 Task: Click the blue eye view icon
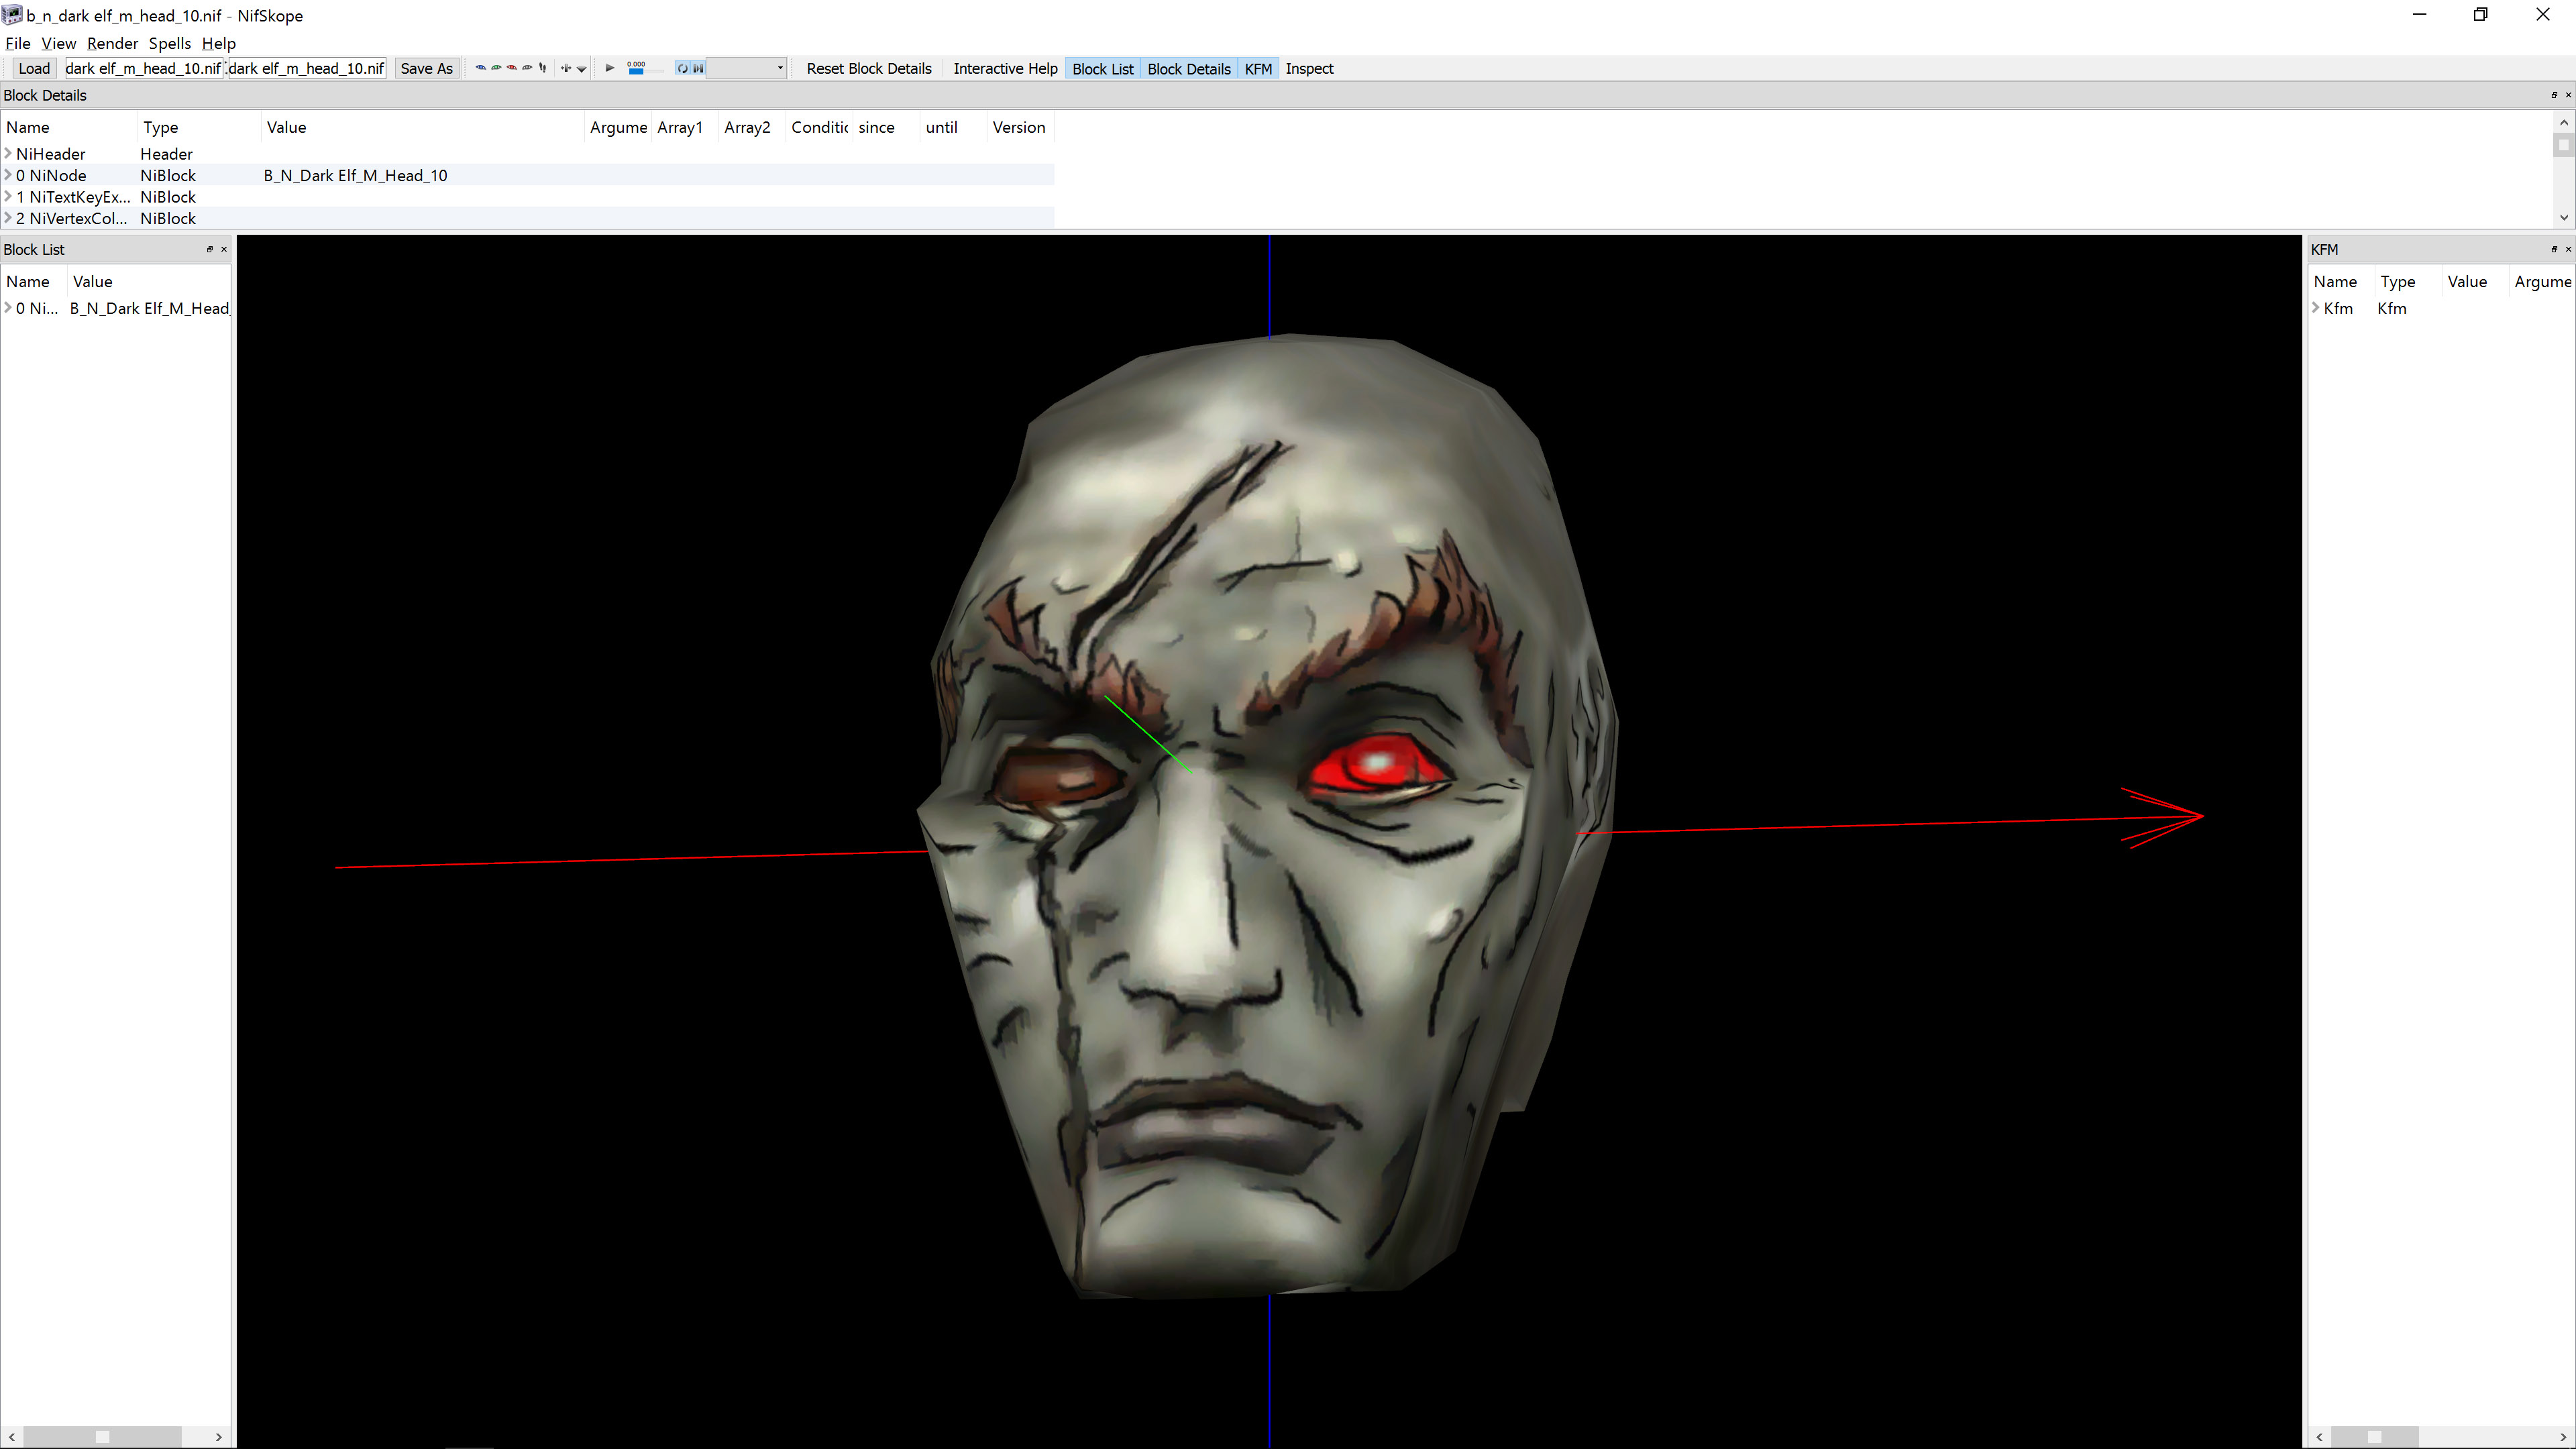pyautogui.click(x=481, y=68)
